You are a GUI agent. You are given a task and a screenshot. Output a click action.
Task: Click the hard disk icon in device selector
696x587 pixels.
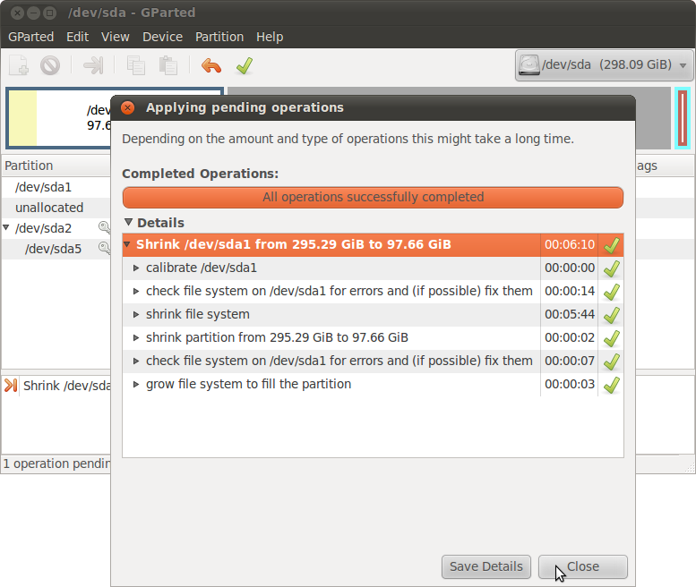[x=529, y=65]
